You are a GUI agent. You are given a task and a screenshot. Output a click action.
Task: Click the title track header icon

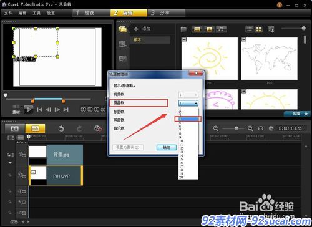(x=22, y=191)
